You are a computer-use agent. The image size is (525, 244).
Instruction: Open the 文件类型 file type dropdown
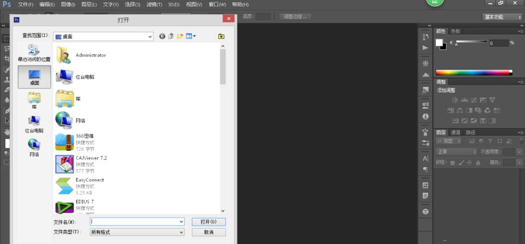pyautogui.click(x=137, y=232)
